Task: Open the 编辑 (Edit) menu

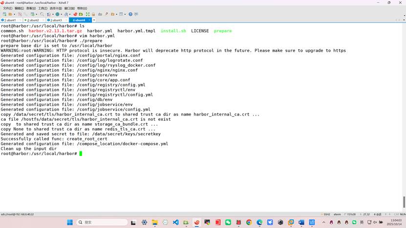Action: (x=19, y=8)
